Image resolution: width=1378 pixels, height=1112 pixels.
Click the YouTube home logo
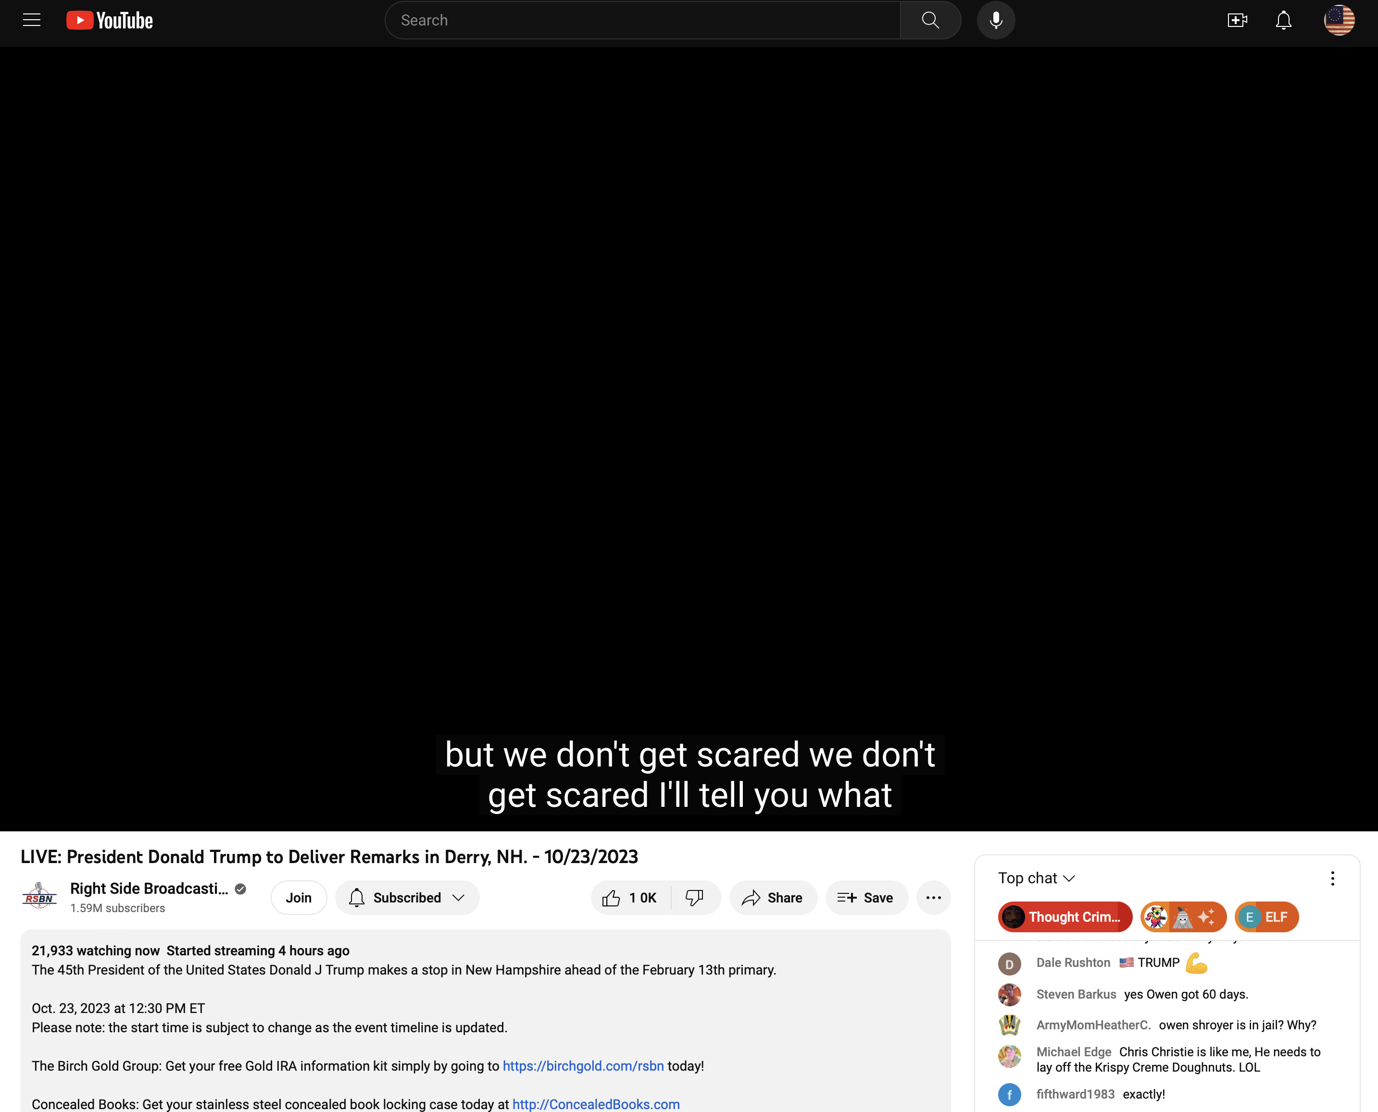[110, 21]
